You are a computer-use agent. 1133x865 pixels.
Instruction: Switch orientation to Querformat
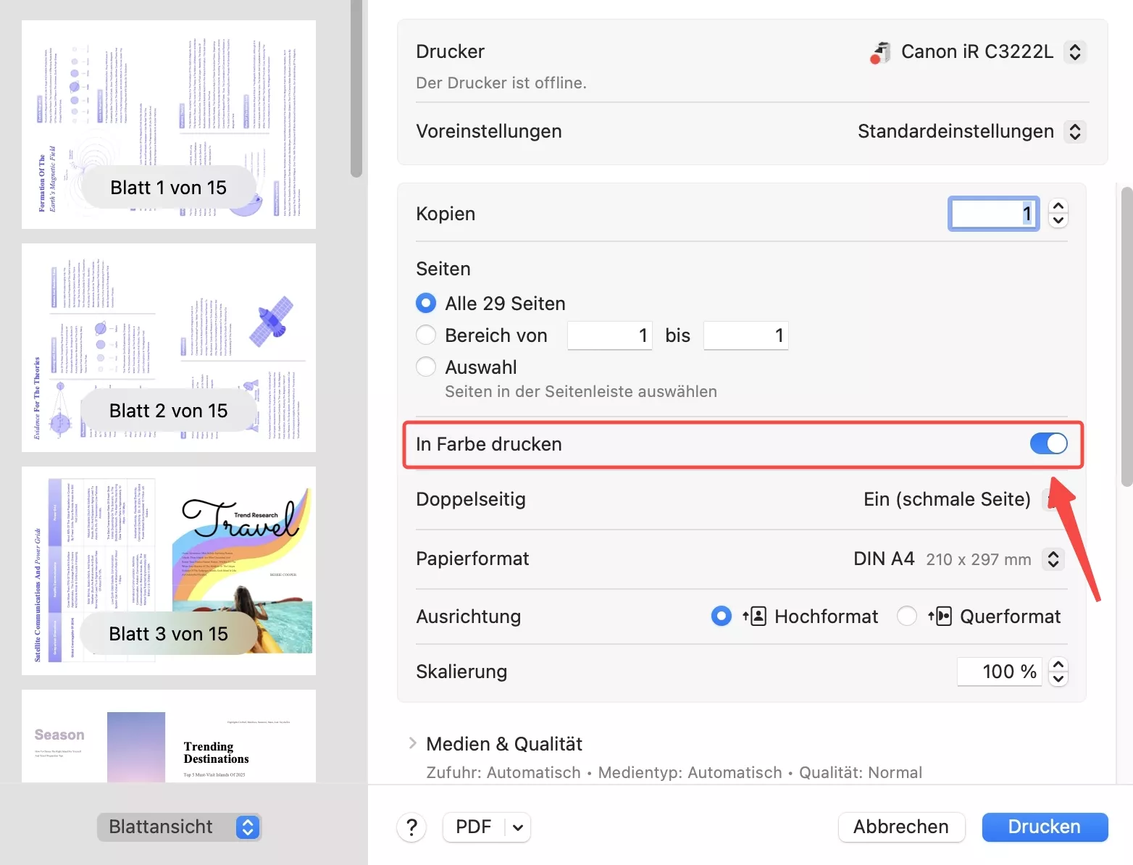pos(906,616)
